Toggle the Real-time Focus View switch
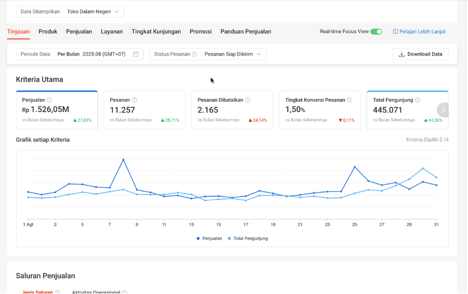 click(x=376, y=31)
